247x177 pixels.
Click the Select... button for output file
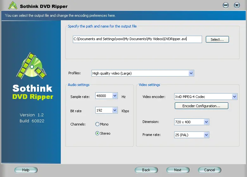[x=217, y=39]
